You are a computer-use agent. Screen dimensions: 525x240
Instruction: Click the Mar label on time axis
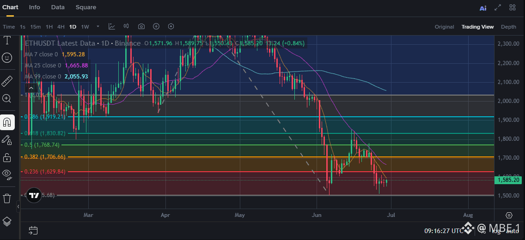coord(88,215)
